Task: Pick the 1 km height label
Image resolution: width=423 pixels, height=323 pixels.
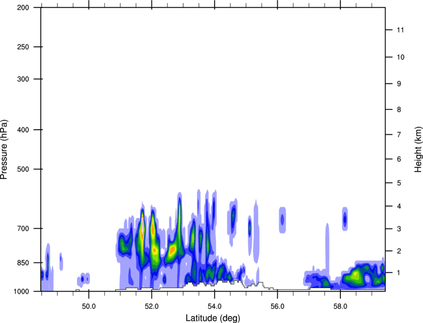Action: [x=399, y=273]
